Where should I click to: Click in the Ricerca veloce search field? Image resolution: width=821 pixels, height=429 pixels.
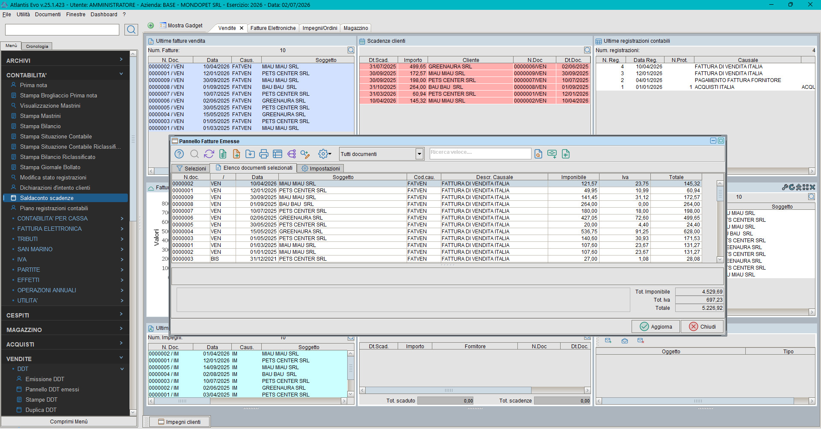pos(480,153)
